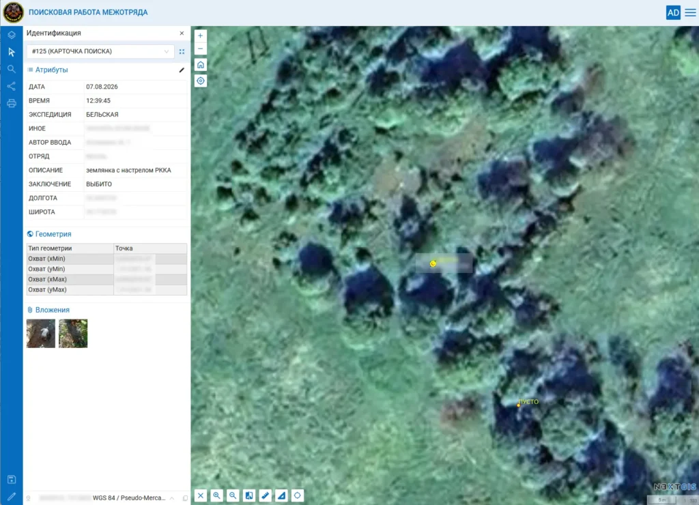Locate my position on the map
This screenshot has width=699, height=505.
[201, 81]
